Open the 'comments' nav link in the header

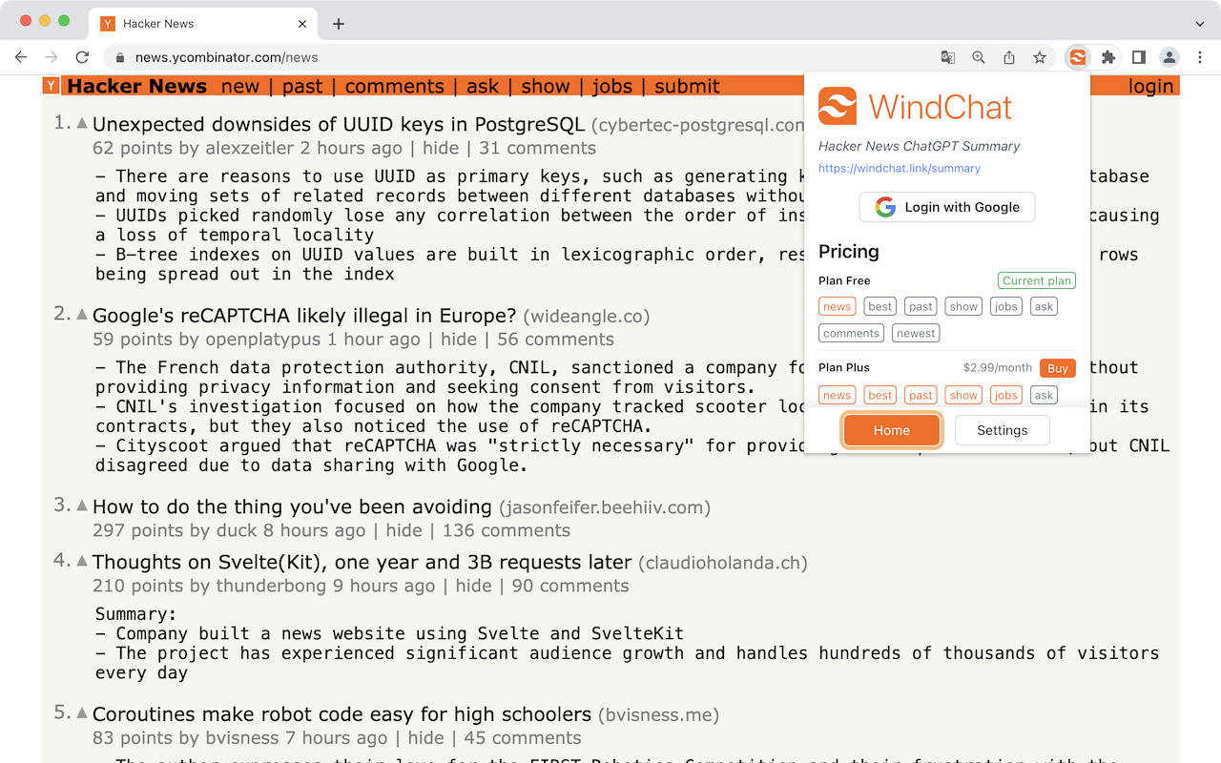coord(395,87)
